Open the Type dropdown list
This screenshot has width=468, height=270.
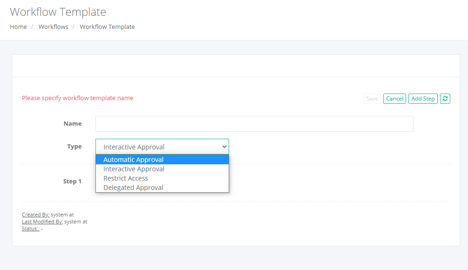tap(162, 147)
